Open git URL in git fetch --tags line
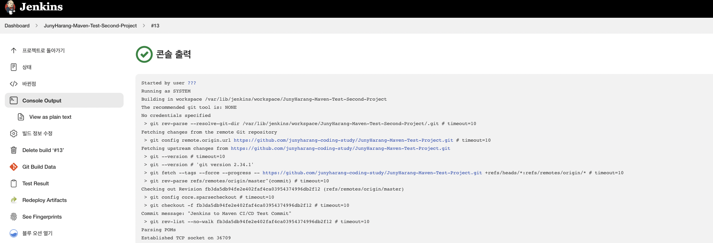This screenshot has width=713, height=243. coord(372,173)
